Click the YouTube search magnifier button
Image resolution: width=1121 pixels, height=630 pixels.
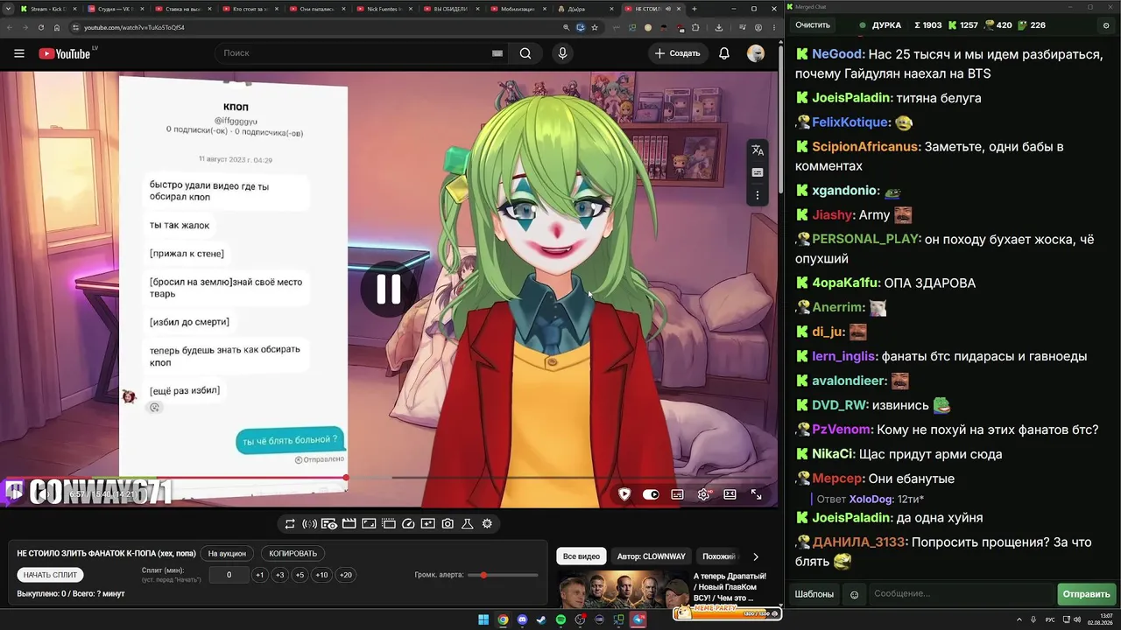click(x=525, y=53)
